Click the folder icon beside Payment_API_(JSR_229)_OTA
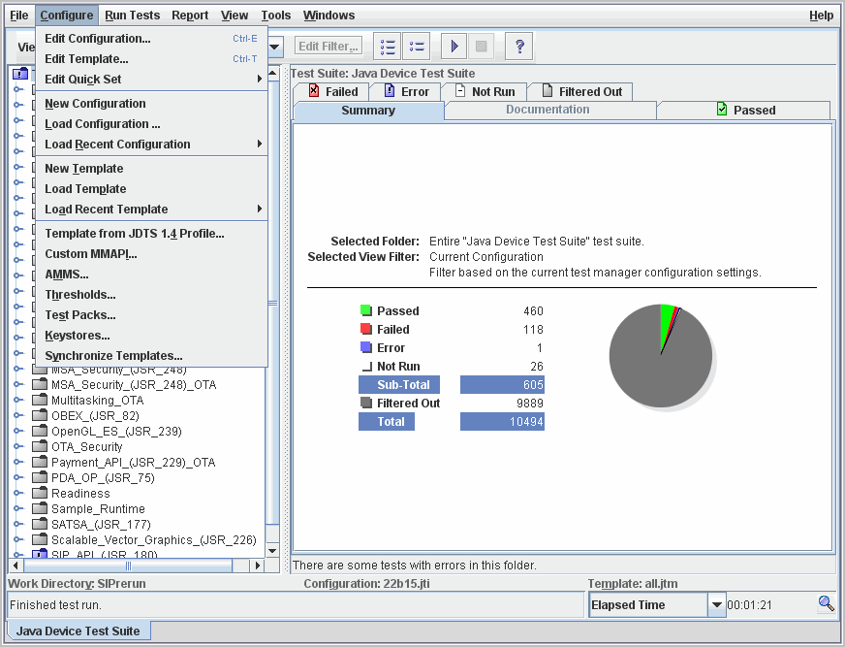Viewport: 845px width, 647px height. coord(40,462)
